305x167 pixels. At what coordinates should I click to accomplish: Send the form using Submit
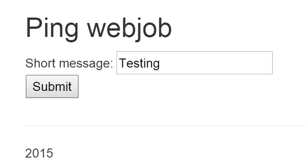click(52, 86)
